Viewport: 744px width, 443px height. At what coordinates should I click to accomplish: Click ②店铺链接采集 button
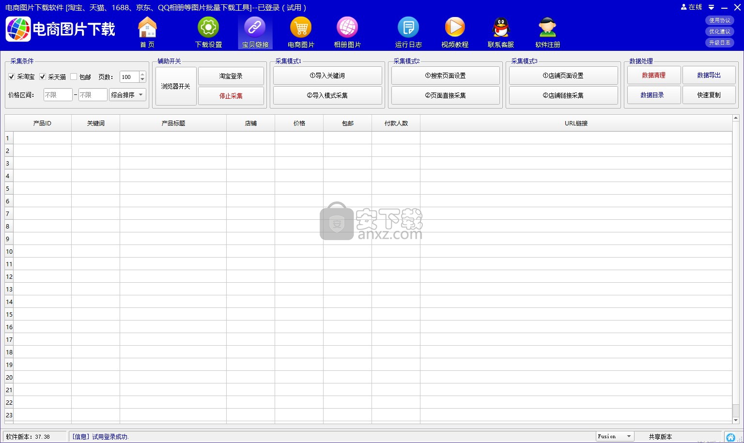pyautogui.click(x=563, y=95)
